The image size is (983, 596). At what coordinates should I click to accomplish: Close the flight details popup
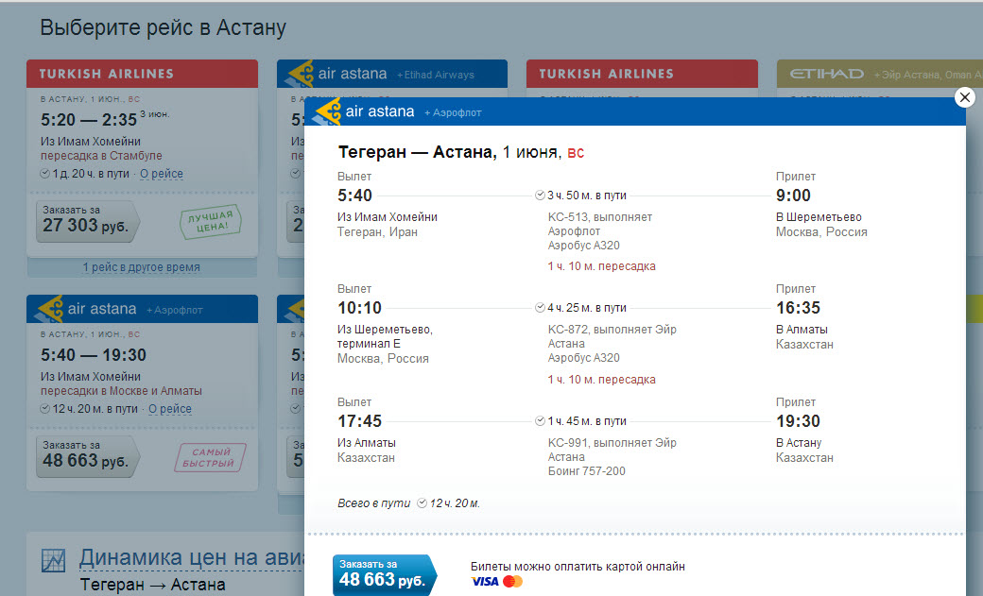pyautogui.click(x=964, y=97)
